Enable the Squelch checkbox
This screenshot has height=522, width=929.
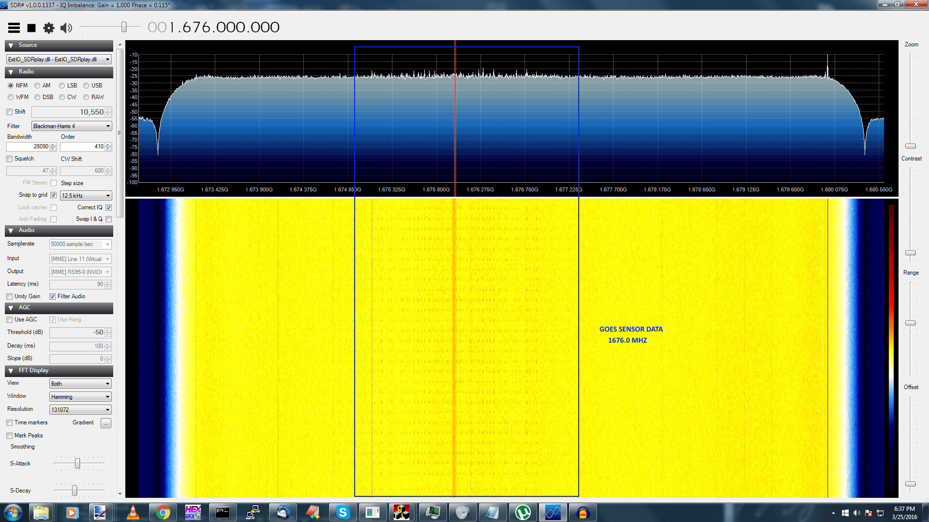click(x=10, y=159)
